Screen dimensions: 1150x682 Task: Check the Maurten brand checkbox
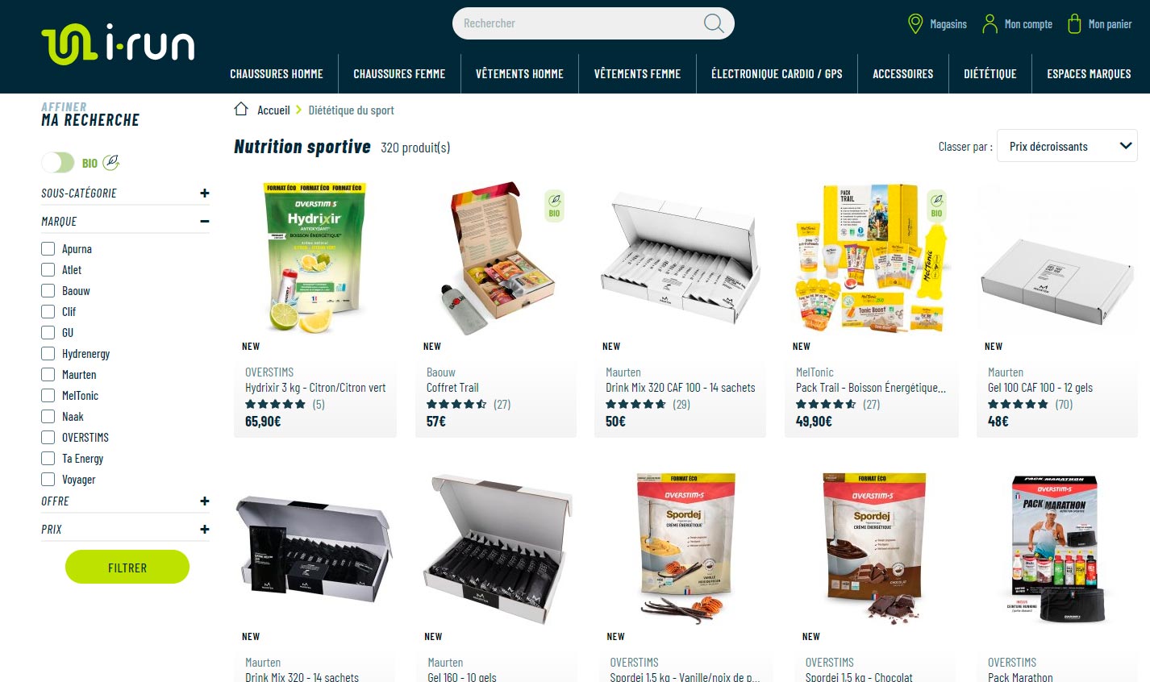(x=48, y=374)
